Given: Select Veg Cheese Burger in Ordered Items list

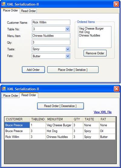Looking at the screenshot, I should click(x=91, y=28).
